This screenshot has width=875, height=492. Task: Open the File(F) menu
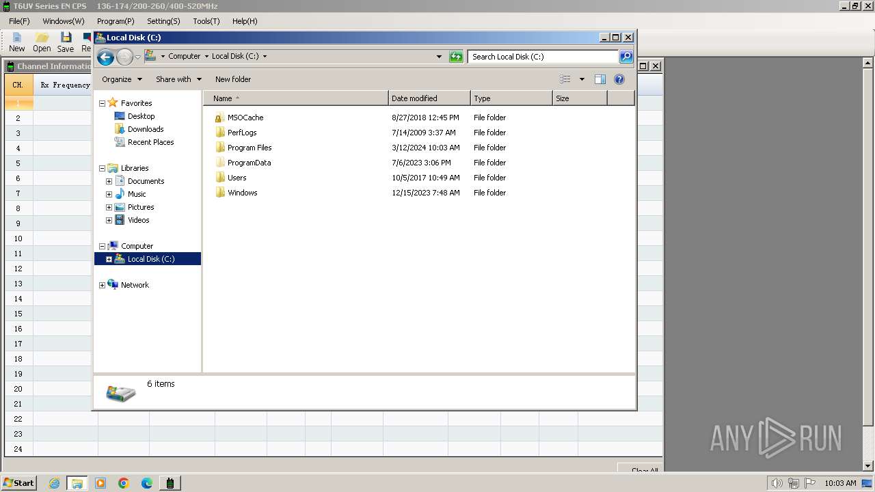click(19, 21)
